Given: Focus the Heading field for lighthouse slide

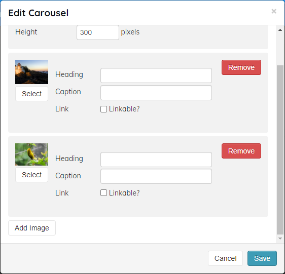Looking at the screenshot, I should (x=156, y=75).
